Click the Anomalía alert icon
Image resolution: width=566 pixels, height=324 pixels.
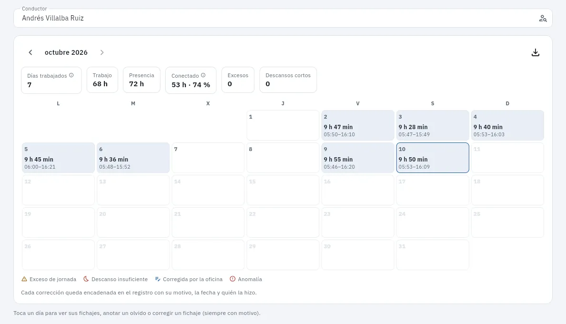232,279
